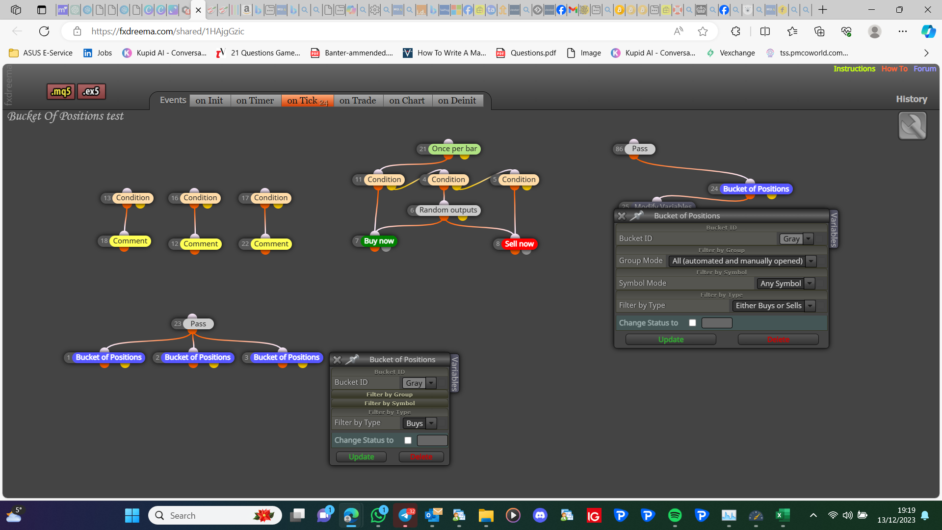Open Discord from the taskbar
The width and height of the screenshot is (942, 530).
pyautogui.click(x=540, y=515)
